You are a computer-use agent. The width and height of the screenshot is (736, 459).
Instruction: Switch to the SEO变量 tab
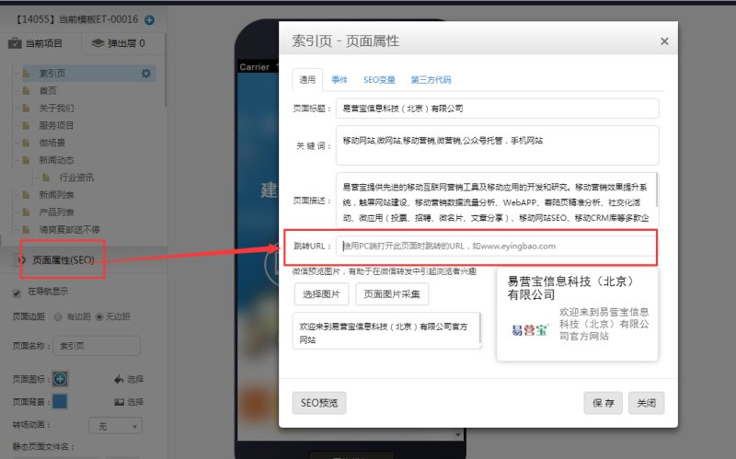pyautogui.click(x=379, y=80)
